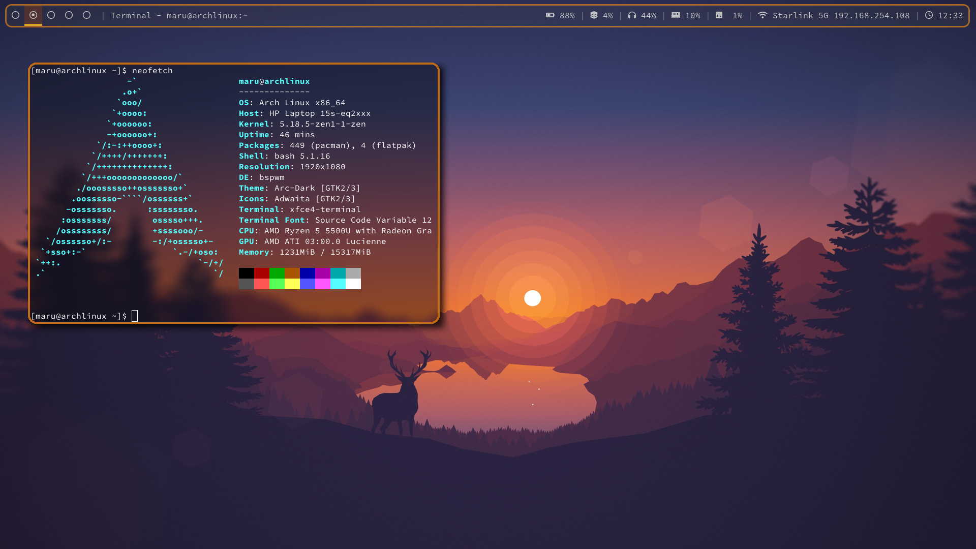Click the WiFi signal icon
Image resolution: width=976 pixels, height=549 pixels.
pos(764,15)
